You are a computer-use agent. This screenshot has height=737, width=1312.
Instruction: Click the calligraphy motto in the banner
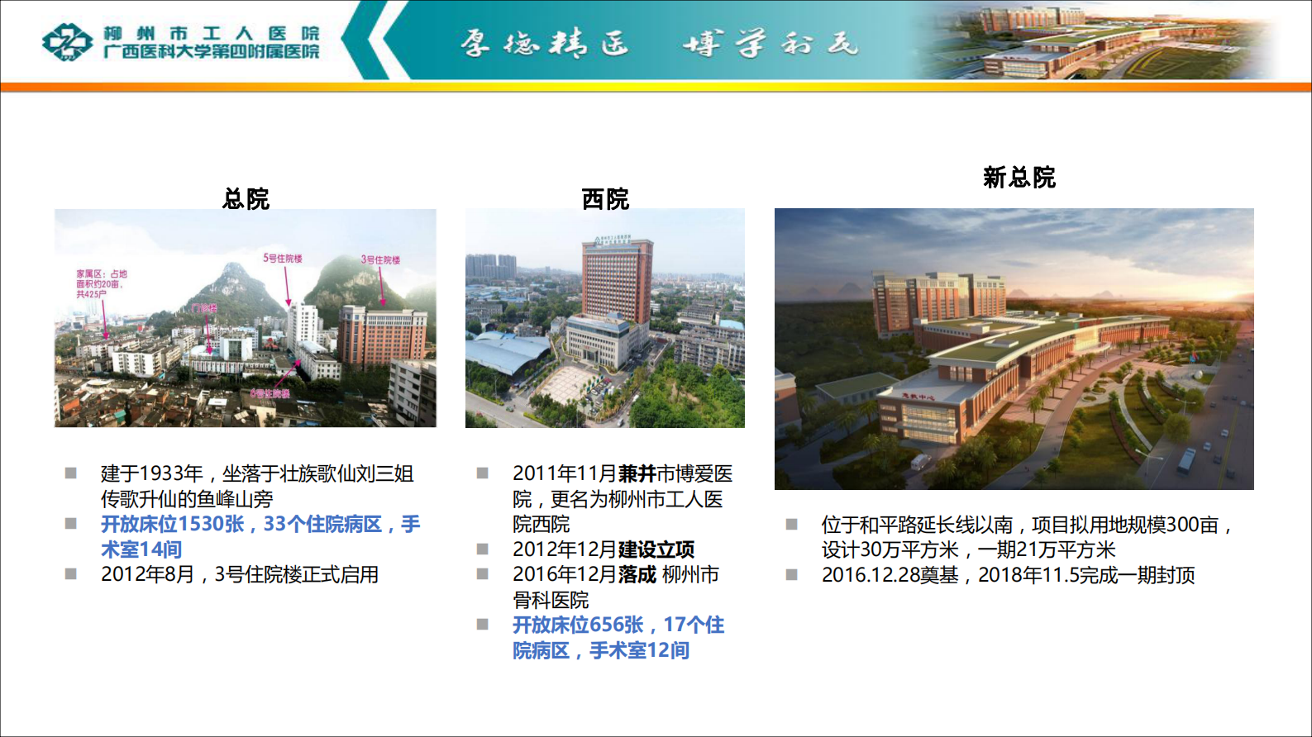(659, 42)
